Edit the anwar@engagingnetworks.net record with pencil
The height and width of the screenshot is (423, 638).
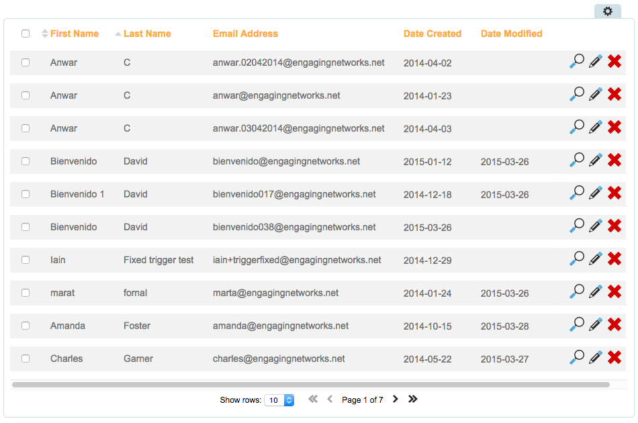pyautogui.click(x=595, y=95)
